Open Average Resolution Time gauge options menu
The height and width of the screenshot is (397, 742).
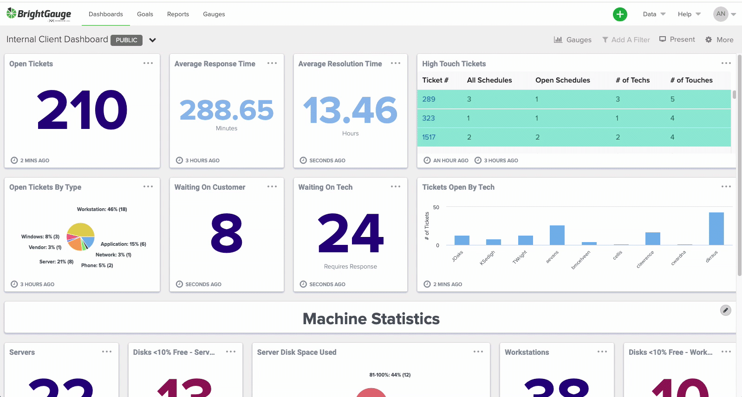pos(396,63)
